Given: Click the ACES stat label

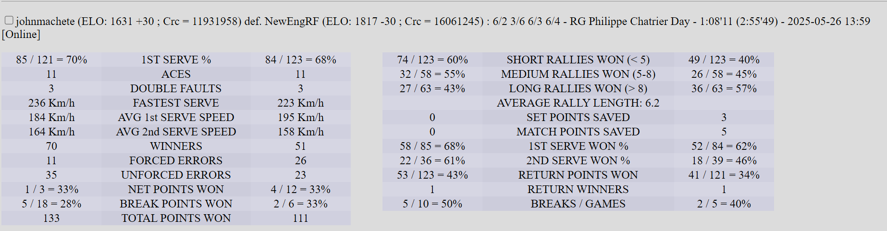Looking at the screenshot, I should point(176,74).
